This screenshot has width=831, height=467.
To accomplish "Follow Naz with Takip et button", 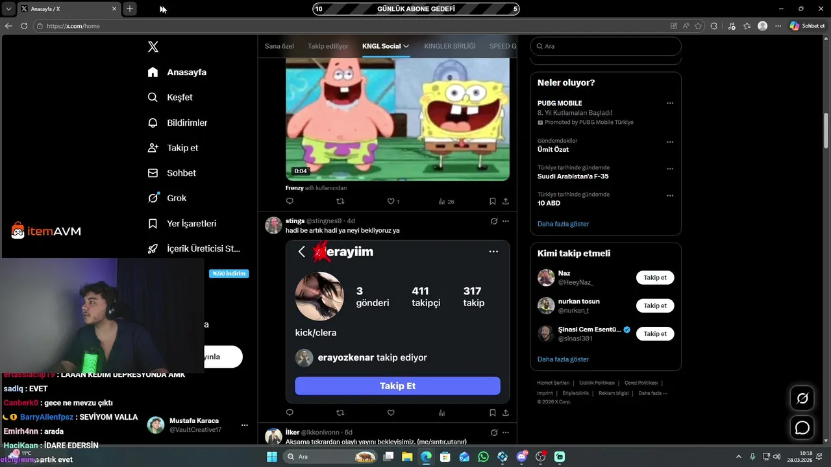I will [x=655, y=278].
